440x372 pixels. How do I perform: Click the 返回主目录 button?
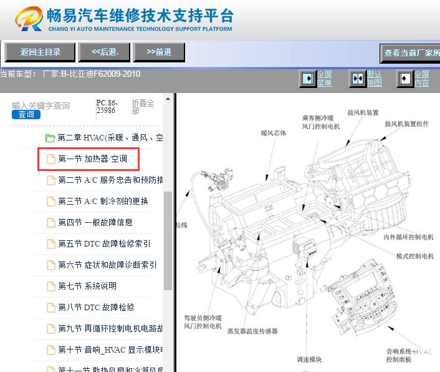pyautogui.click(x=40, y=52)
